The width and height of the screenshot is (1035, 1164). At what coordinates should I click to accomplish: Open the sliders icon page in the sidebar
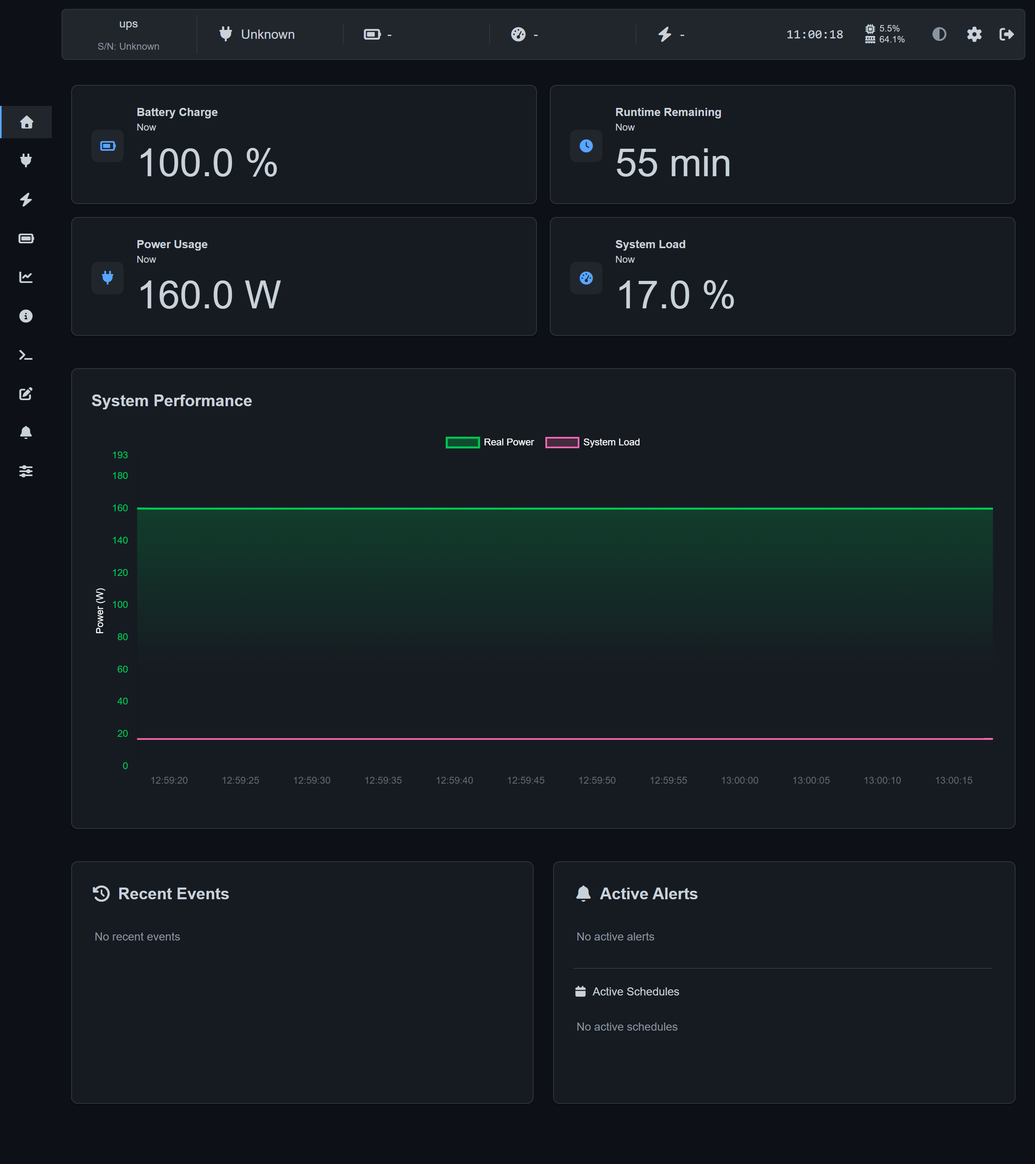coord(26,471)
